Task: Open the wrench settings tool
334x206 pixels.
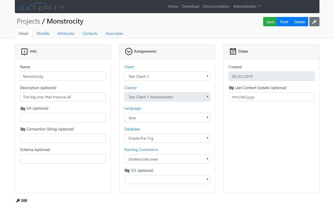Action: point(314,22)
